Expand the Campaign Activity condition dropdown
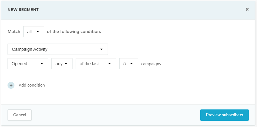 58,49
